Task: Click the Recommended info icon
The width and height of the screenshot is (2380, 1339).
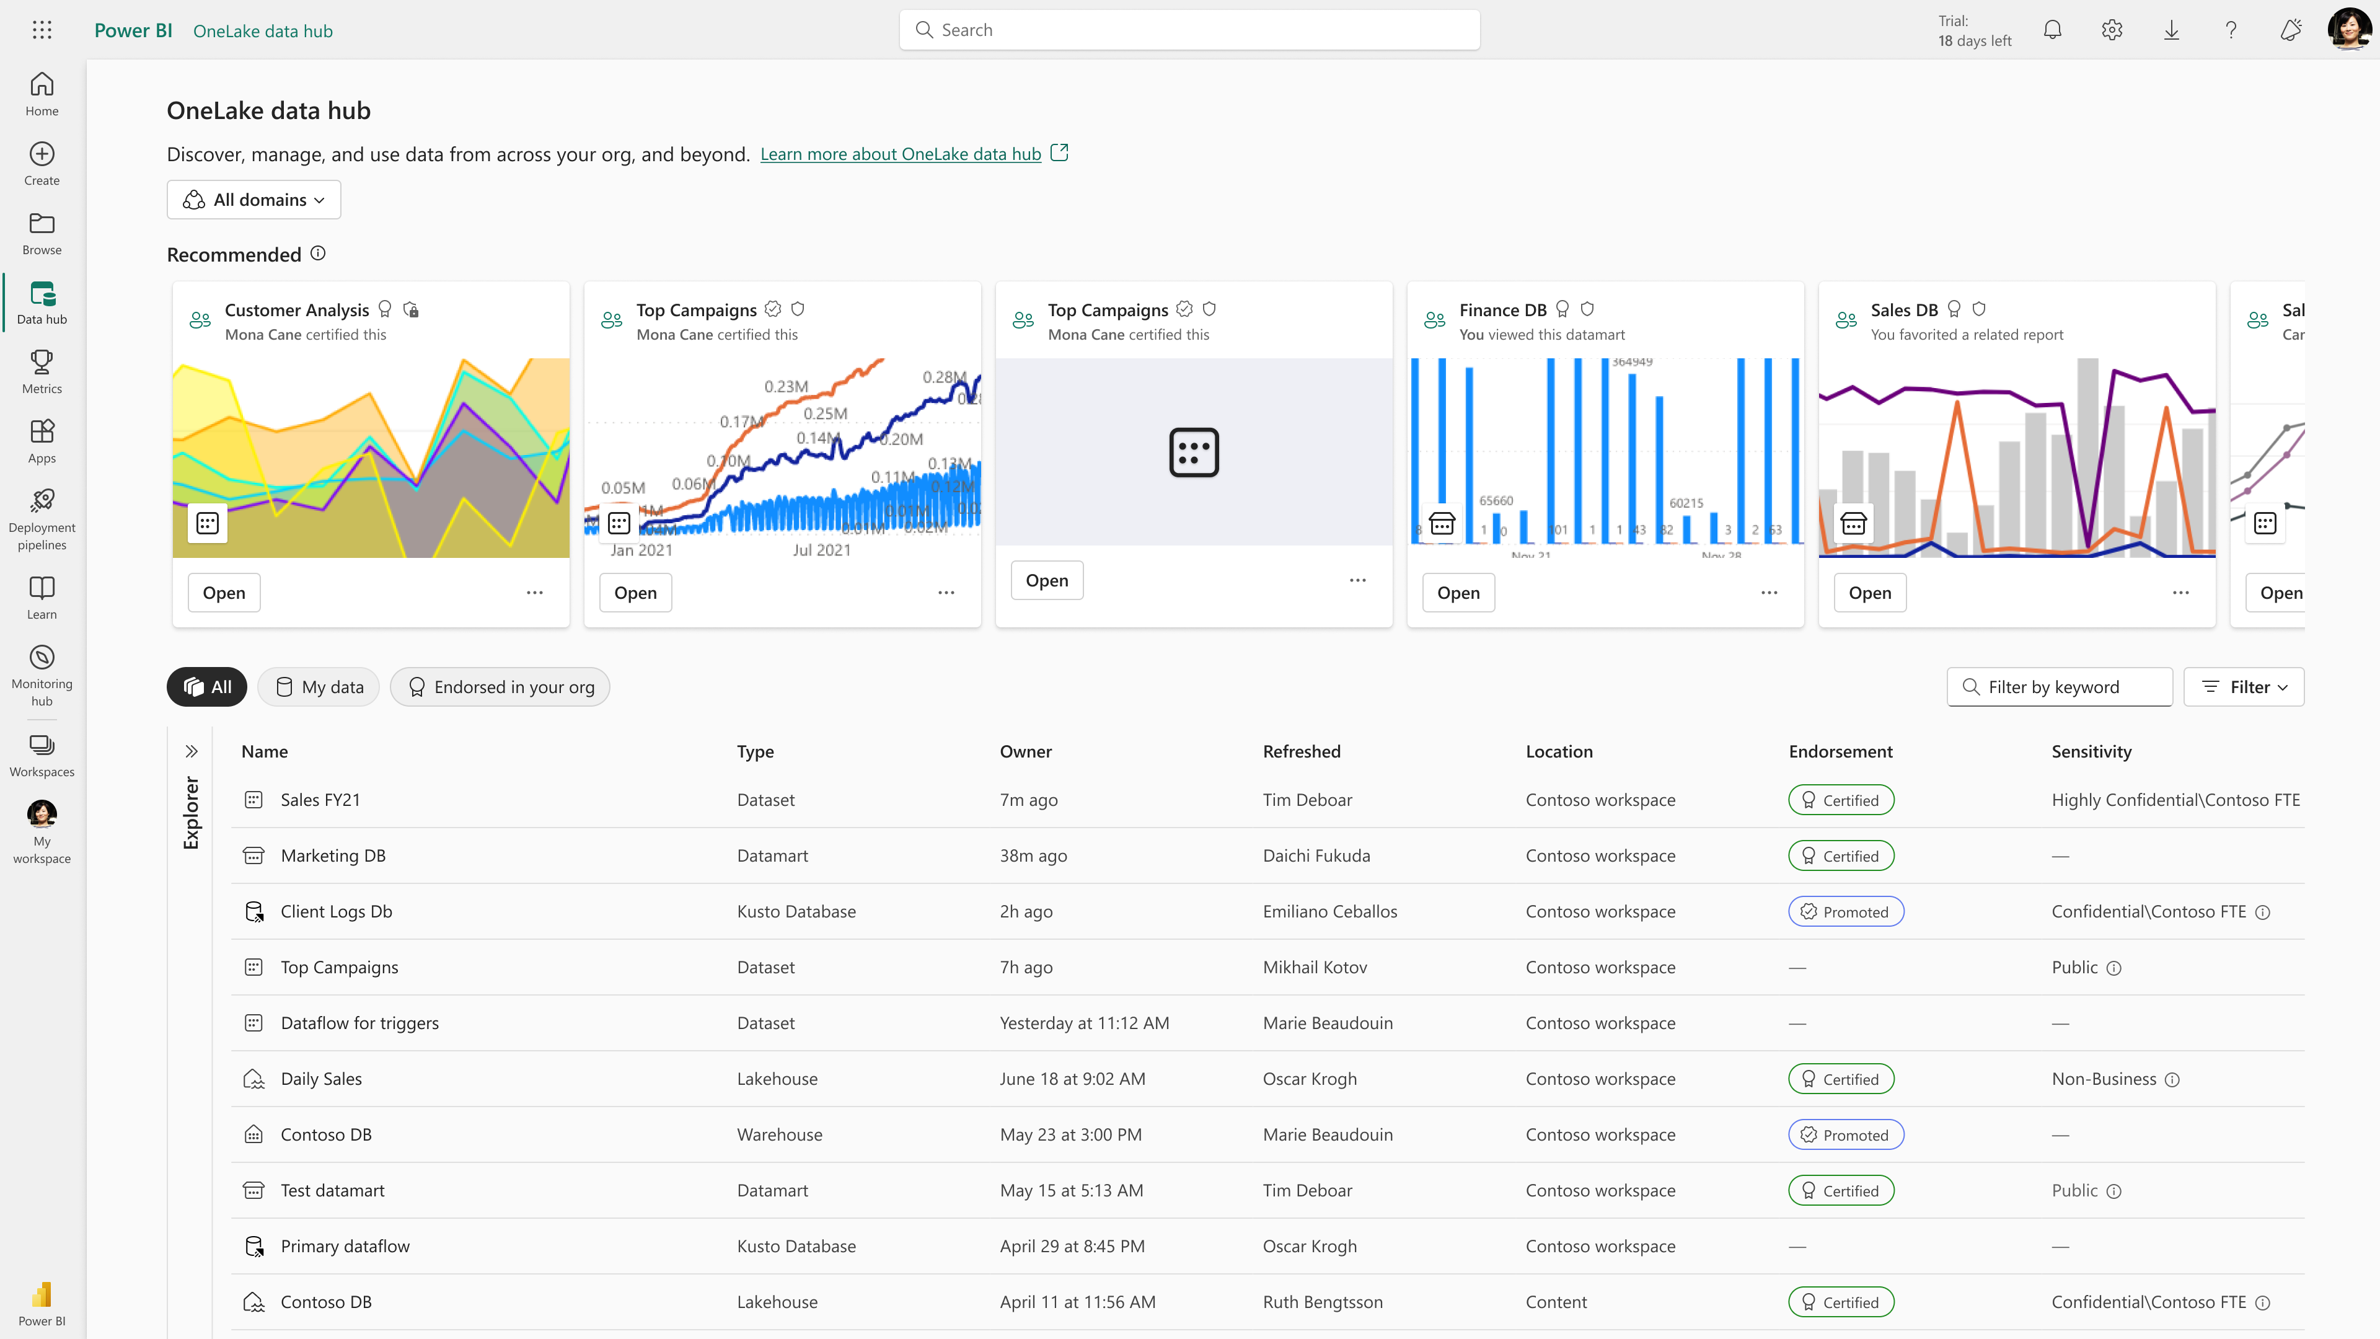Action: 318,253
